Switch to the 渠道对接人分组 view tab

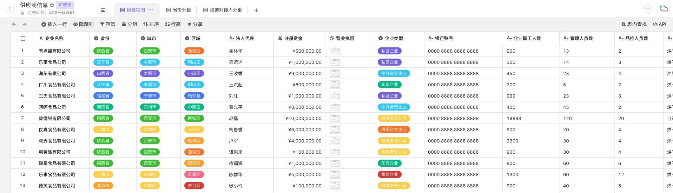(223, 10)
